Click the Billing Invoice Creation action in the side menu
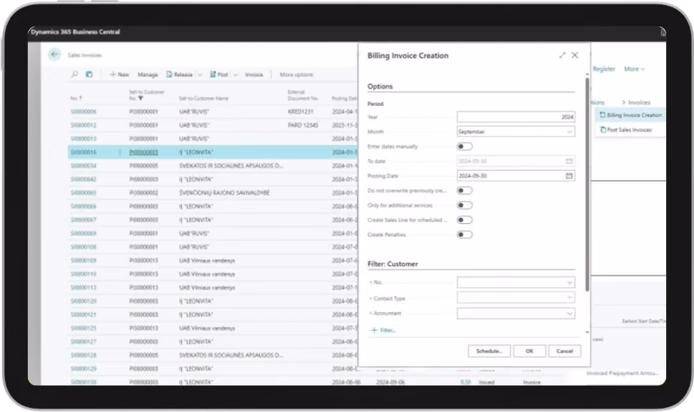The width and height of the screenshot is (694, 412). click(631, 115)
